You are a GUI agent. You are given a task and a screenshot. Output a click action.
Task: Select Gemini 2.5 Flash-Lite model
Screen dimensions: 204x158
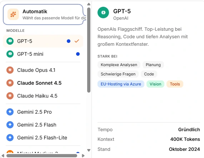coord(43,138)
